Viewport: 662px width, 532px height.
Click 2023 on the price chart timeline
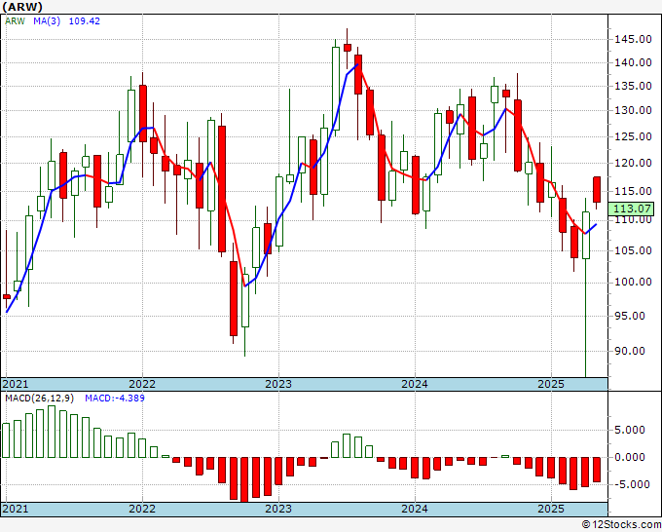(278, 384)
